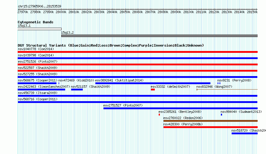Click the 28030k ruler position
The width and height of the screenshot is (266, 154).
click(99, 12)
